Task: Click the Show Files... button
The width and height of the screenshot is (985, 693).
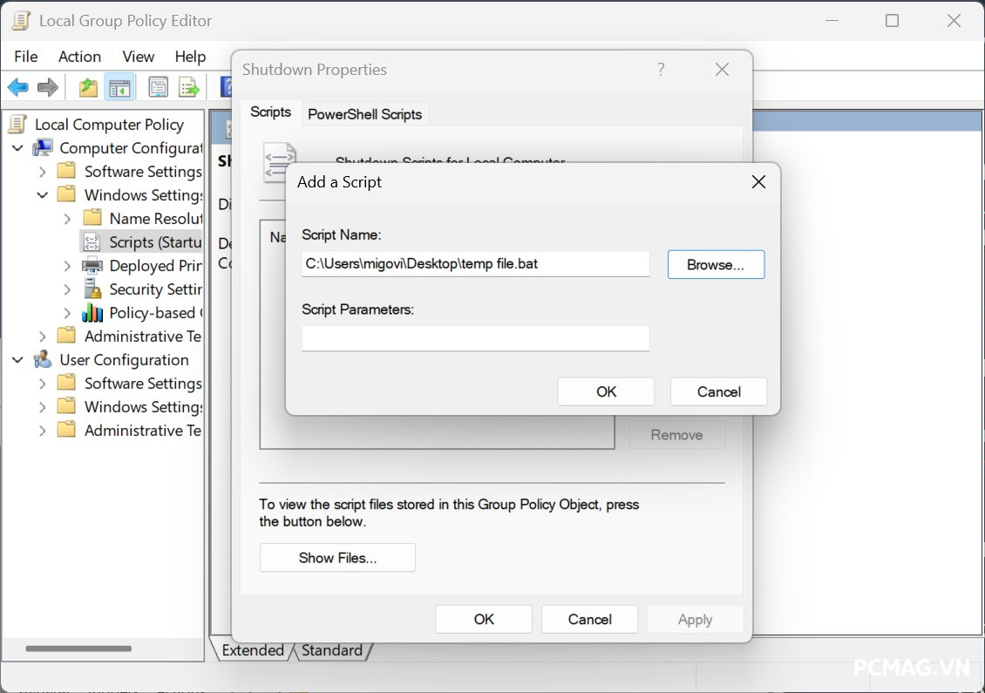Action: point(337,558)
